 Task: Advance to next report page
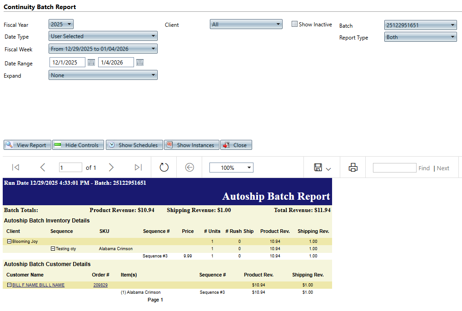coord(111,168)
